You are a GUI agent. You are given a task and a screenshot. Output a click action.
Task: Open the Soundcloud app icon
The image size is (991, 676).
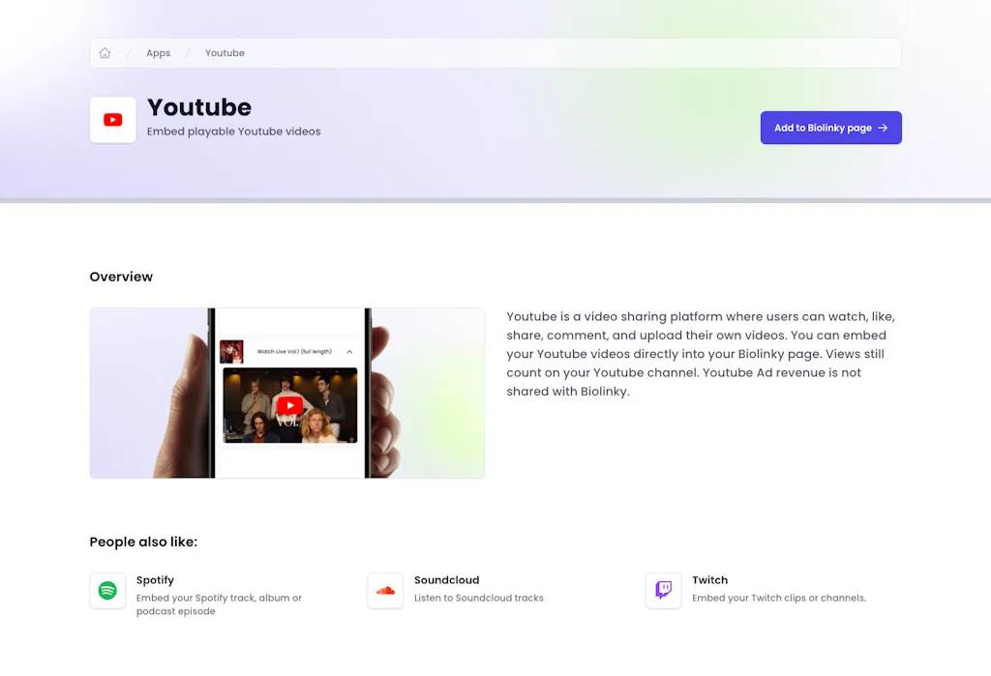point(385,591)
